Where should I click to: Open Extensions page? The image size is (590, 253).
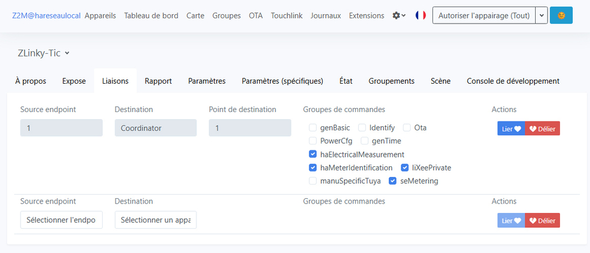(366, 16)
